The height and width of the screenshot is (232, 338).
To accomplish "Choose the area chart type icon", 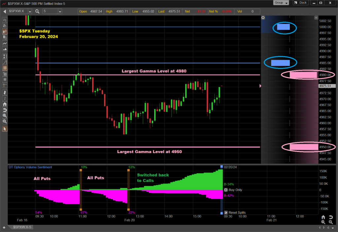I will 5,50.
